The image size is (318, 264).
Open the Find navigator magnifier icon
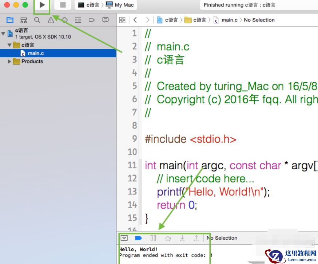[37, 20]
